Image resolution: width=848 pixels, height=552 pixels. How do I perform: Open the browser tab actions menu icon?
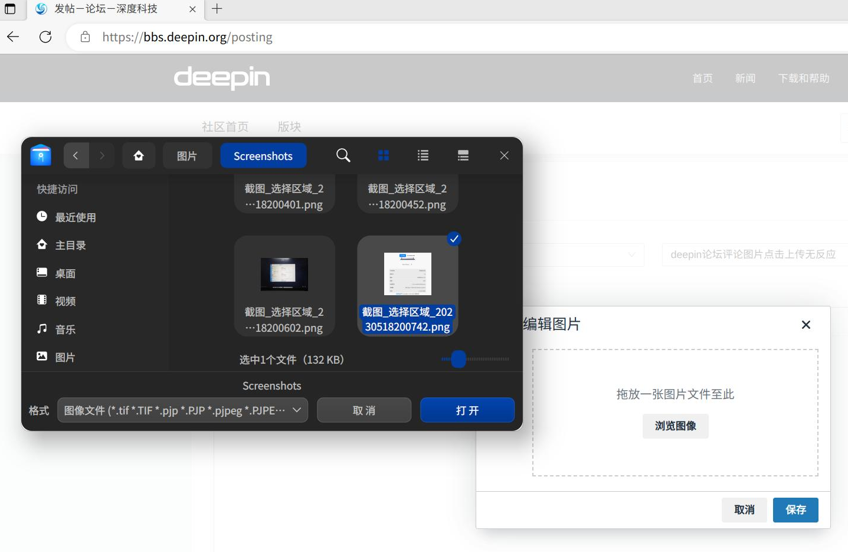(x=10, y=9)
